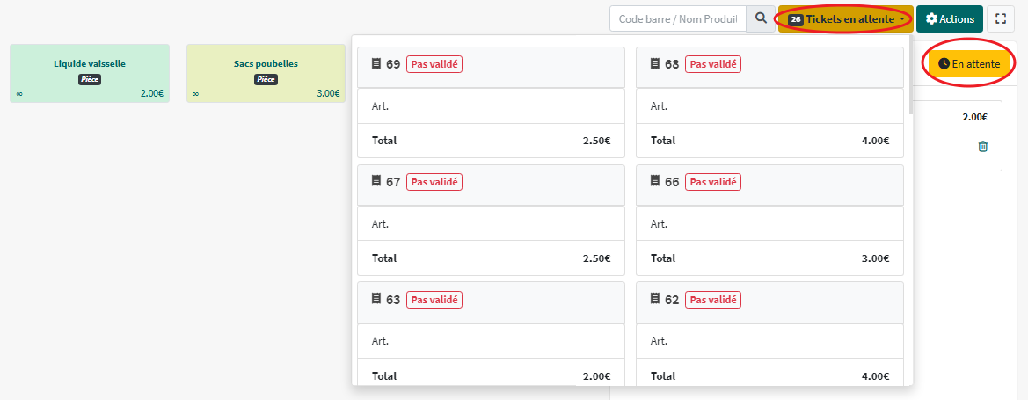
Task: Click the receipt icon of ticket 67
Action: click(376, 182)
